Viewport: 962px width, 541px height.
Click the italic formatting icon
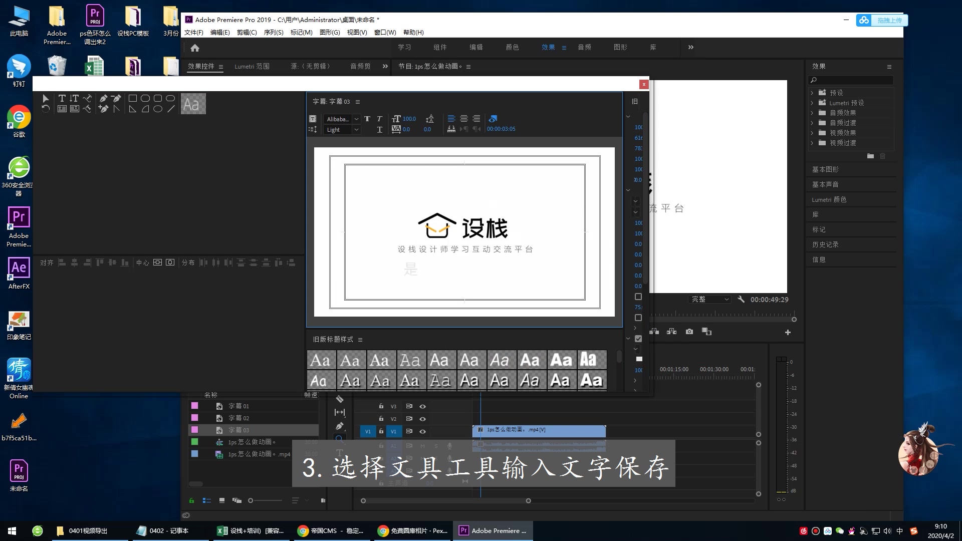tap(379, 118)
